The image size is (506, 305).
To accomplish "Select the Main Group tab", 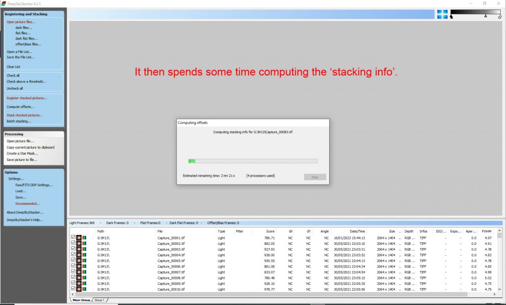I will [x=82, y=300].
